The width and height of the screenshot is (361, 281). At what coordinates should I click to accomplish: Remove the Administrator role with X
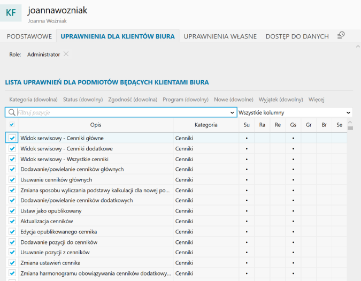click(66, 54)
